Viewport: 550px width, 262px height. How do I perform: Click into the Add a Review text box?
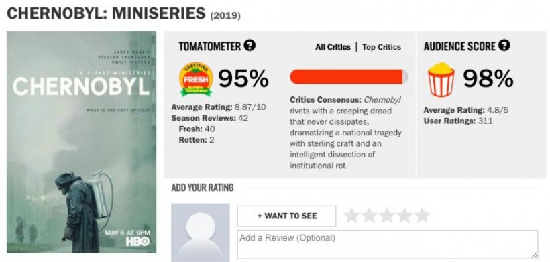click(388, 245)
